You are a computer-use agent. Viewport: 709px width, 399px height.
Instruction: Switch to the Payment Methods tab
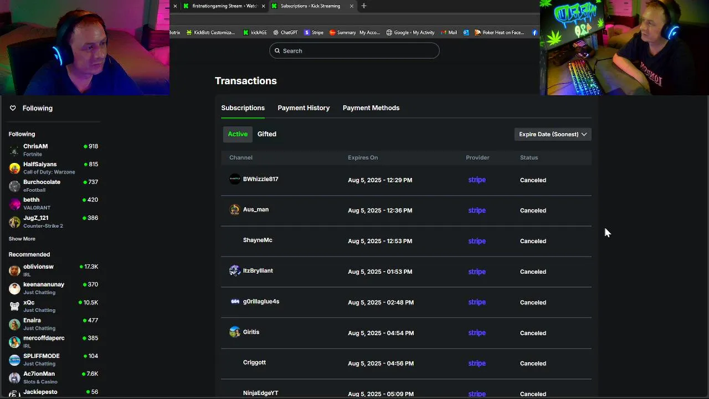point(371,108)
